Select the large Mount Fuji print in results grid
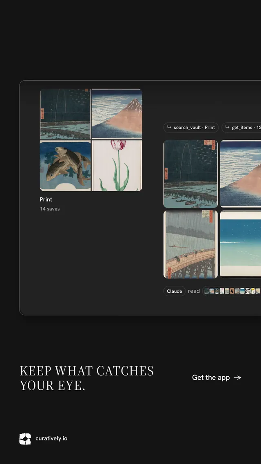The width and height of the screenshot is (261, 464). tap(241, 173)
